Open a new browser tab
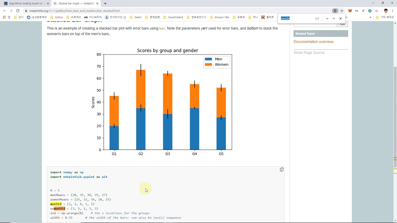 (105, 3)
